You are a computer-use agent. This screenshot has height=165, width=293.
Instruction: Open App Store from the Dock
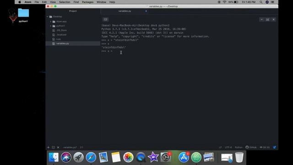tap(184, 157)
